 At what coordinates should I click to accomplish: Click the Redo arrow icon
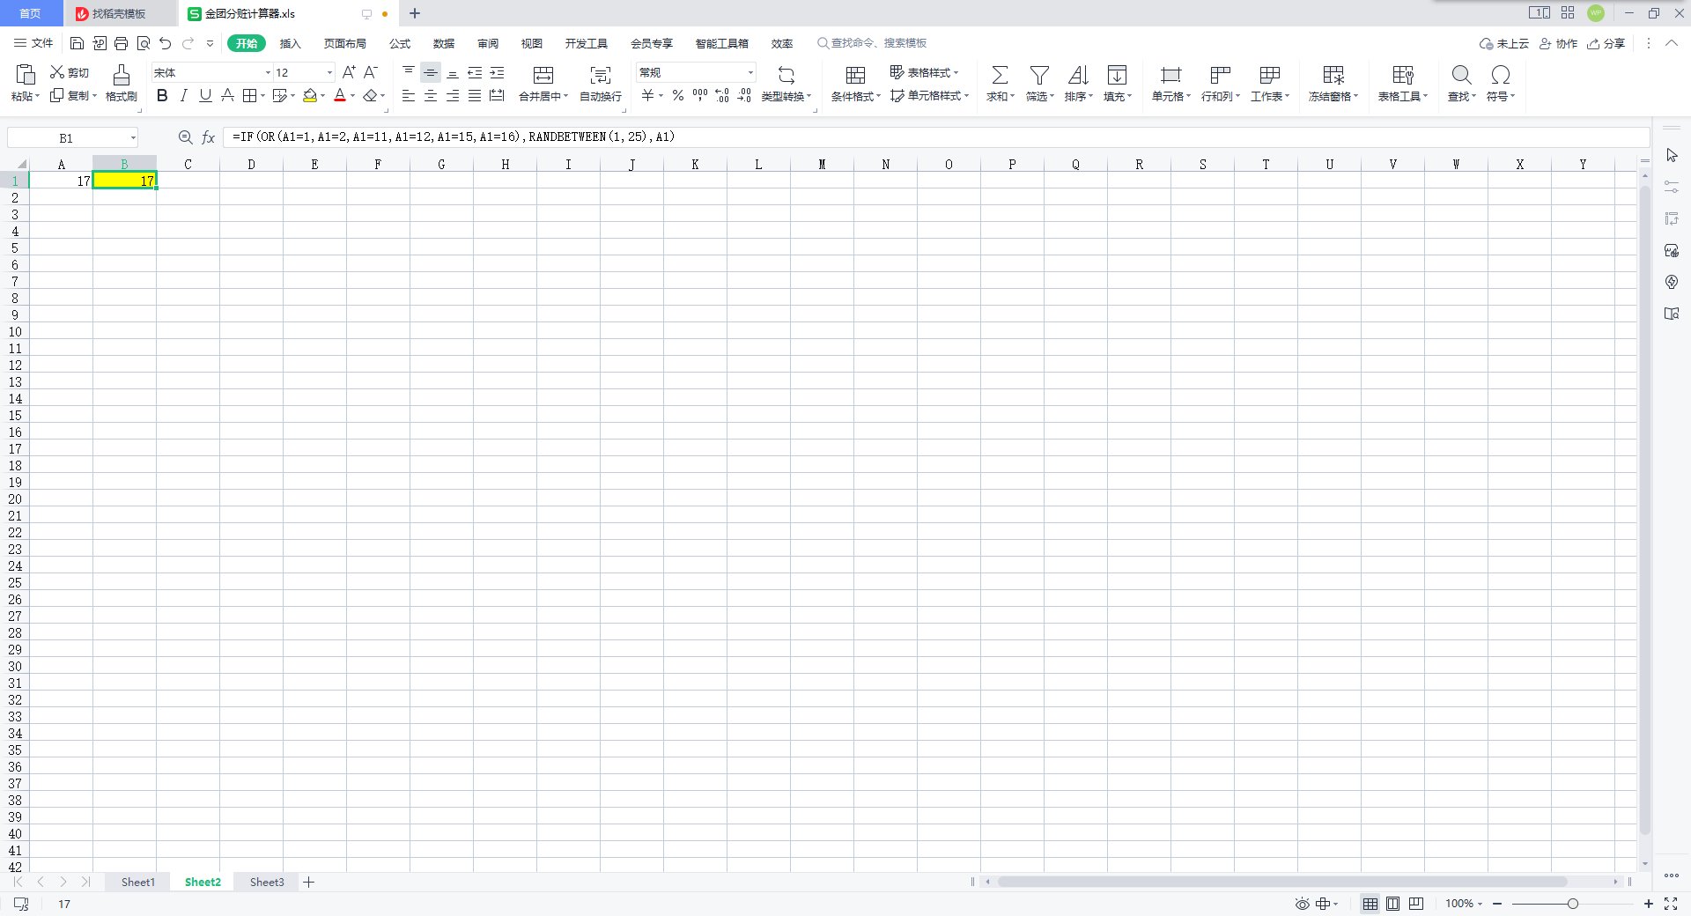click(x=188, y=43)
